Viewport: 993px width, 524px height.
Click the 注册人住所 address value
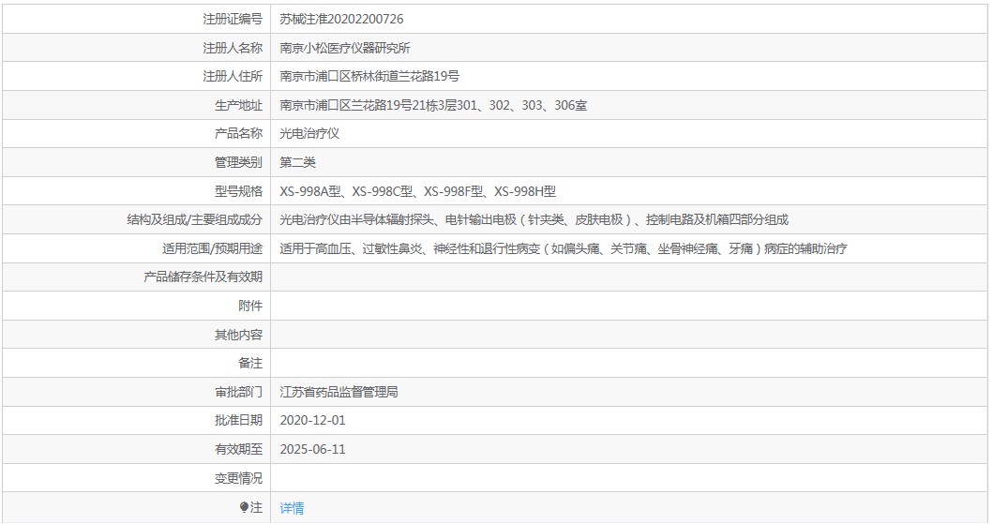[369, 77]
